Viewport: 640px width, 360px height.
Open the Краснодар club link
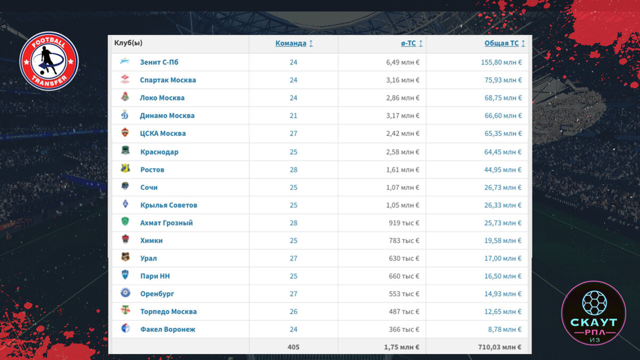pyautogui.click(x=159, y=151)
